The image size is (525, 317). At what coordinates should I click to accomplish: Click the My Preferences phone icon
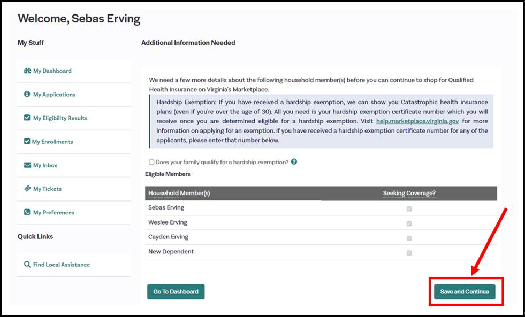[27, 212]
